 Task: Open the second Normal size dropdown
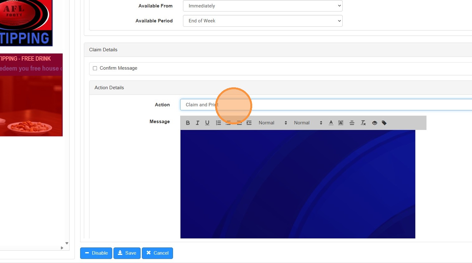(308, 123)
